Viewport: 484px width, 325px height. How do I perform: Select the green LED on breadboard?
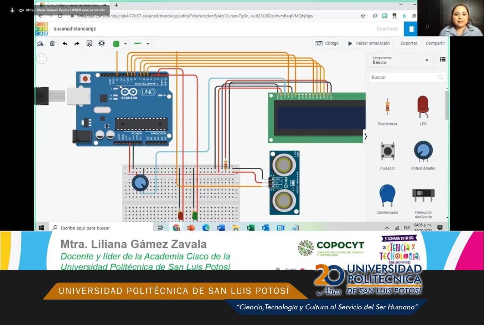pos(195,215)
